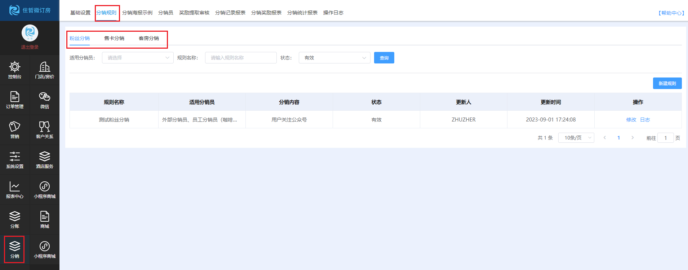Open the 客户关系 sidebar icon
Image resolution: width=688 pixels, height=270 pixels.
point(45,130)
